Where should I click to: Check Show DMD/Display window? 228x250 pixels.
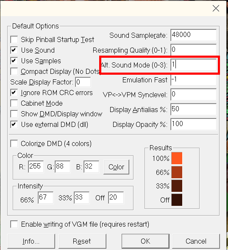tap(14, 114)
